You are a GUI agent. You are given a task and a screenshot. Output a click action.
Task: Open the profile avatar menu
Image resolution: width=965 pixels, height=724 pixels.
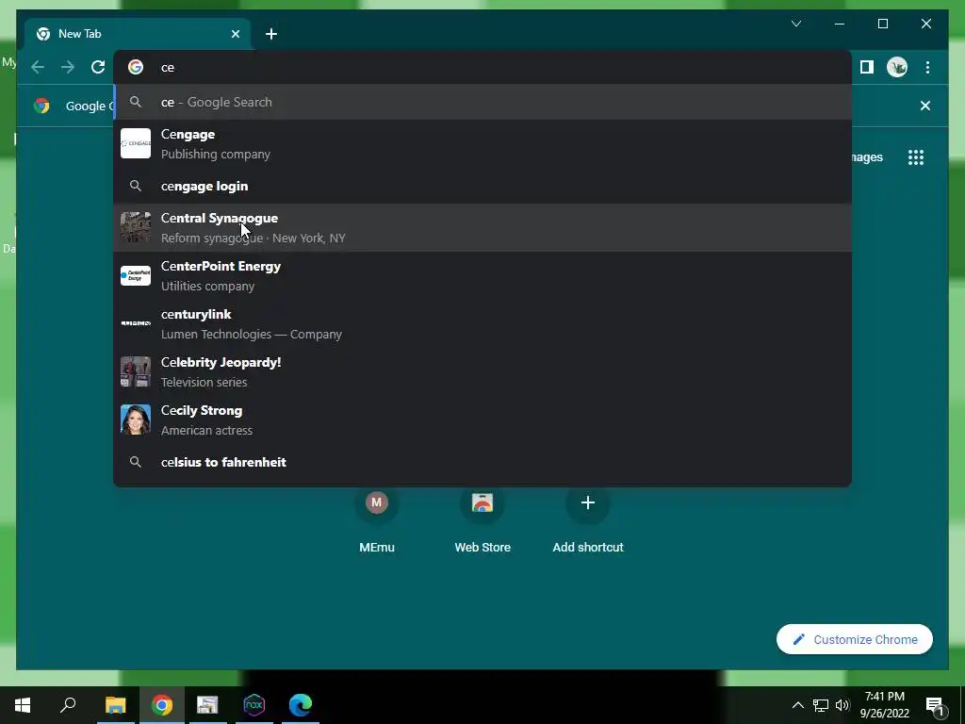(897, 67)
